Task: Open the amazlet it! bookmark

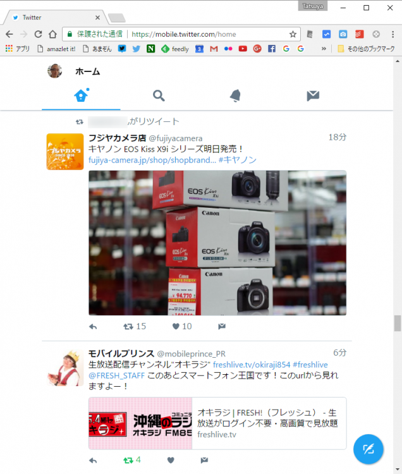Action: [x=56, y=49]
